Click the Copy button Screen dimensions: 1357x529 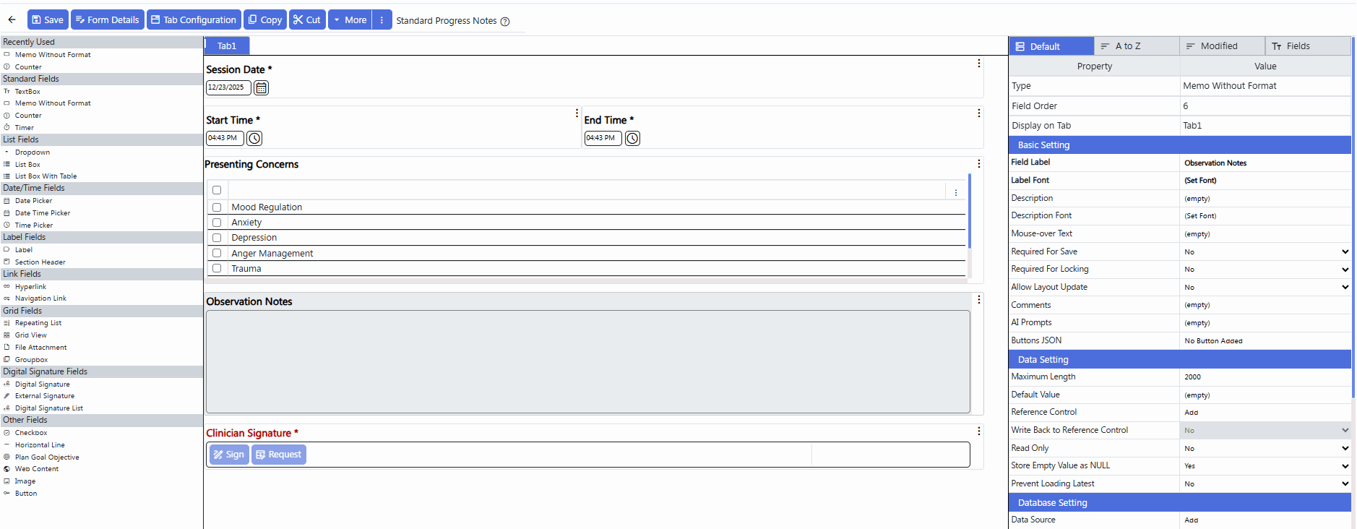pyautogui.click(x=265, y=20)
